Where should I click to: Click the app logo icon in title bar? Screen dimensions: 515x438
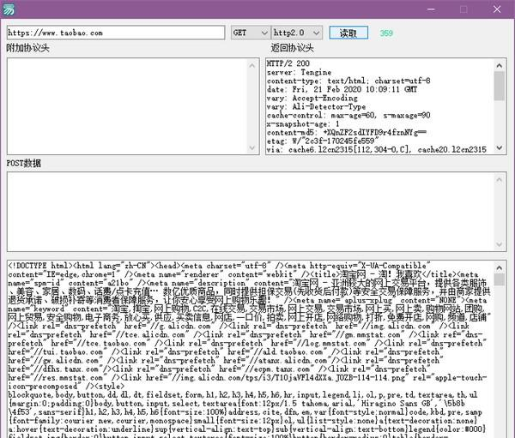9,9
